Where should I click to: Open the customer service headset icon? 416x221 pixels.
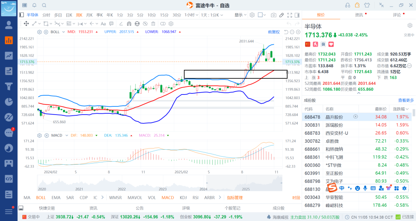click(348, 5)
